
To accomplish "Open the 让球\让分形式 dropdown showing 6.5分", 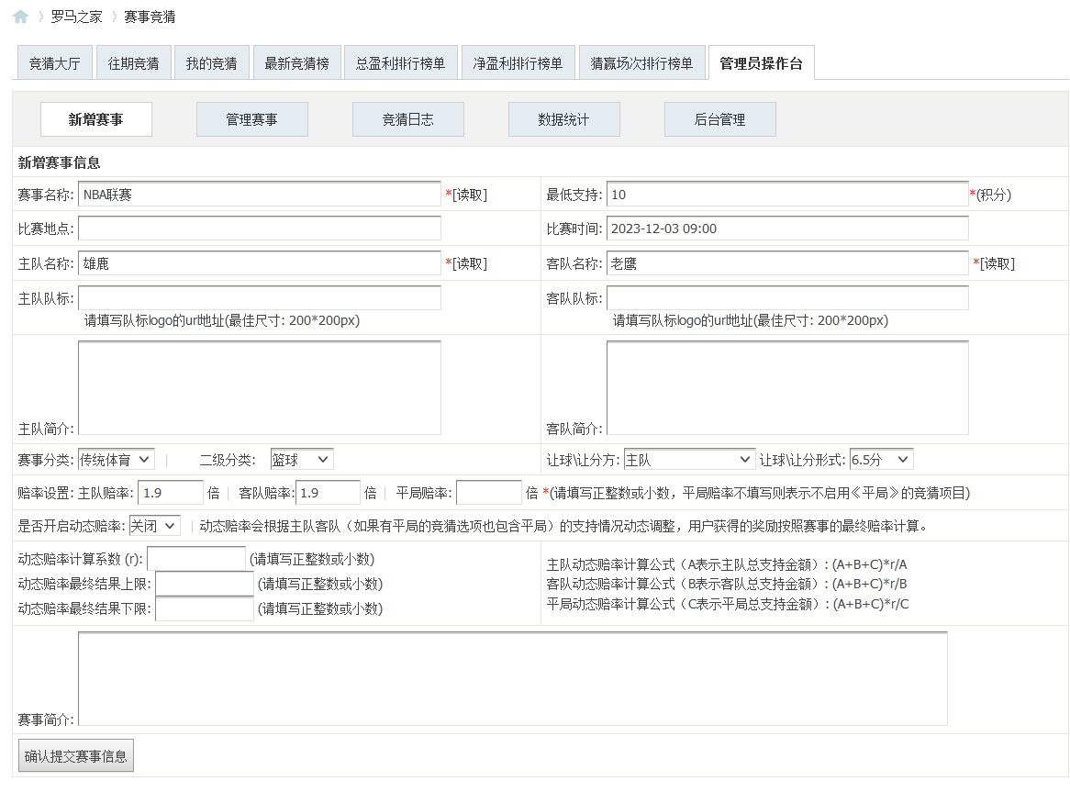I will (881, 458).
